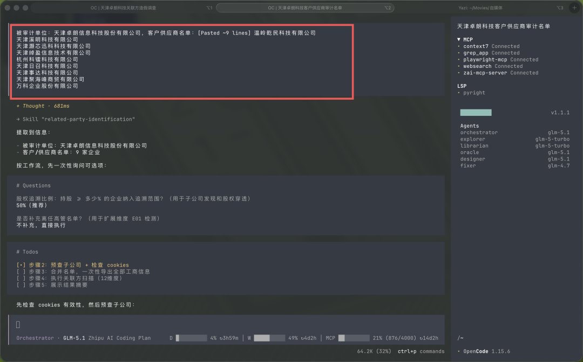Viewport: 583px width, 362px height.
Task: Click the Questions heading
Action: tap(33, 185)
